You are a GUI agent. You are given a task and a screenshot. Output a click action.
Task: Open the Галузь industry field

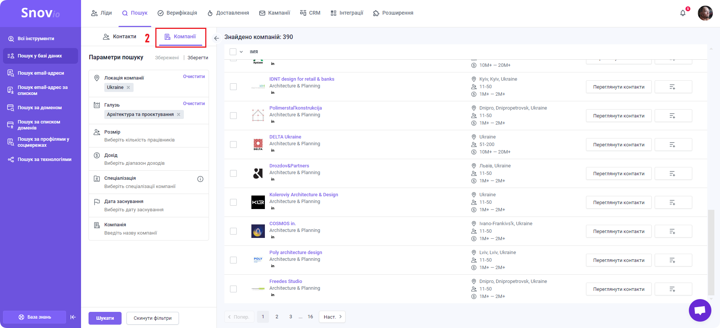(x=149, y=111)
